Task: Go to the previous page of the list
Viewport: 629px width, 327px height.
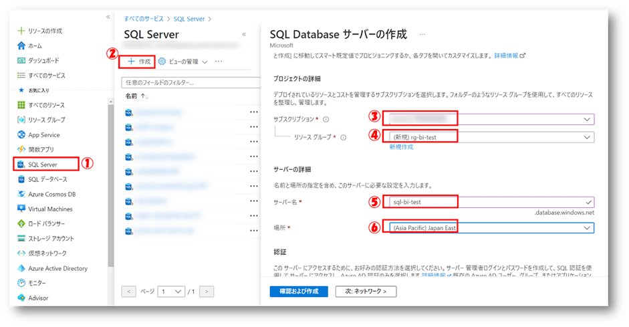Action: point(129,292)
